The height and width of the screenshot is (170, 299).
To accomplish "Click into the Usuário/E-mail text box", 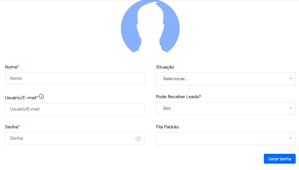I will point(75,109).
